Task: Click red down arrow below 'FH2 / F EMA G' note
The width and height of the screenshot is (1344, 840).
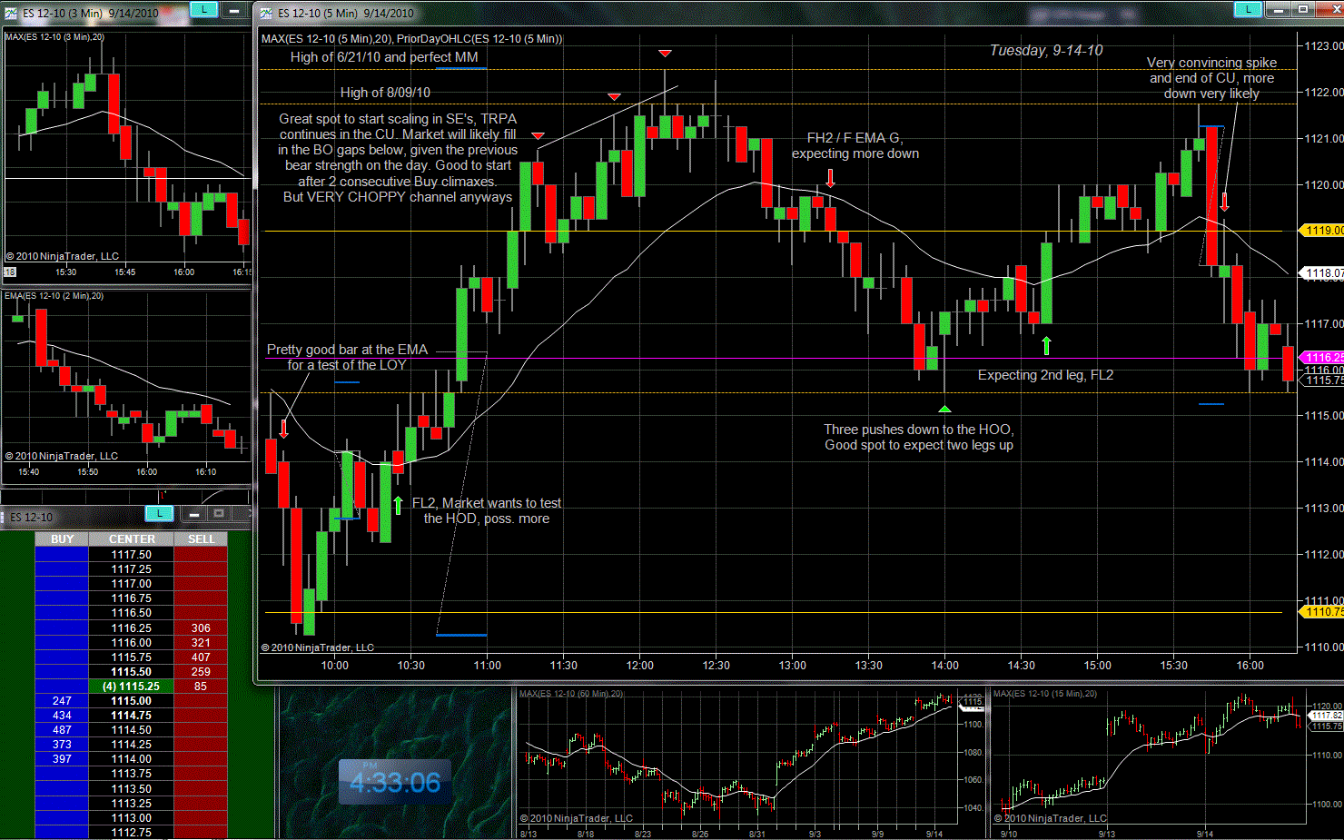Action: (x=830, y=177)
